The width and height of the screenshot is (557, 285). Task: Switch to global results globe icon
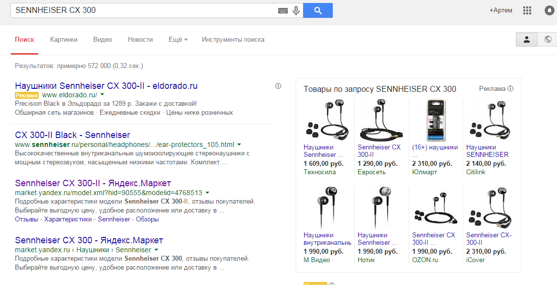point(548,40)
